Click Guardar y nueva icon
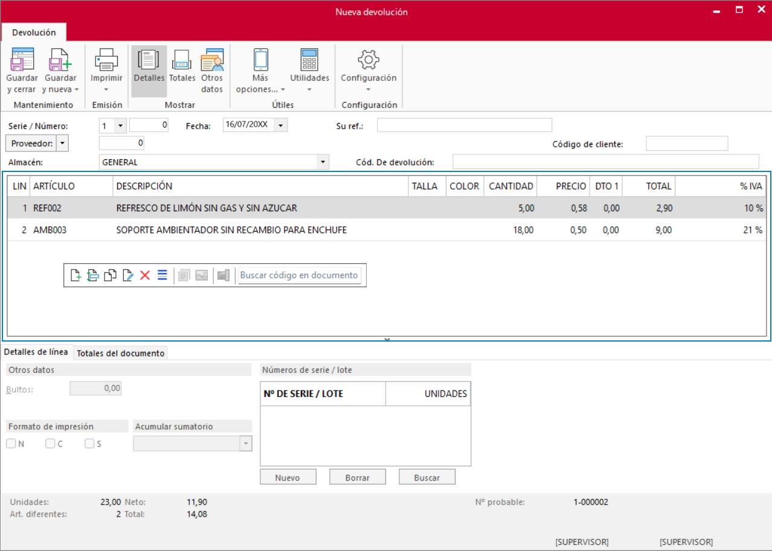 (60, 60)
